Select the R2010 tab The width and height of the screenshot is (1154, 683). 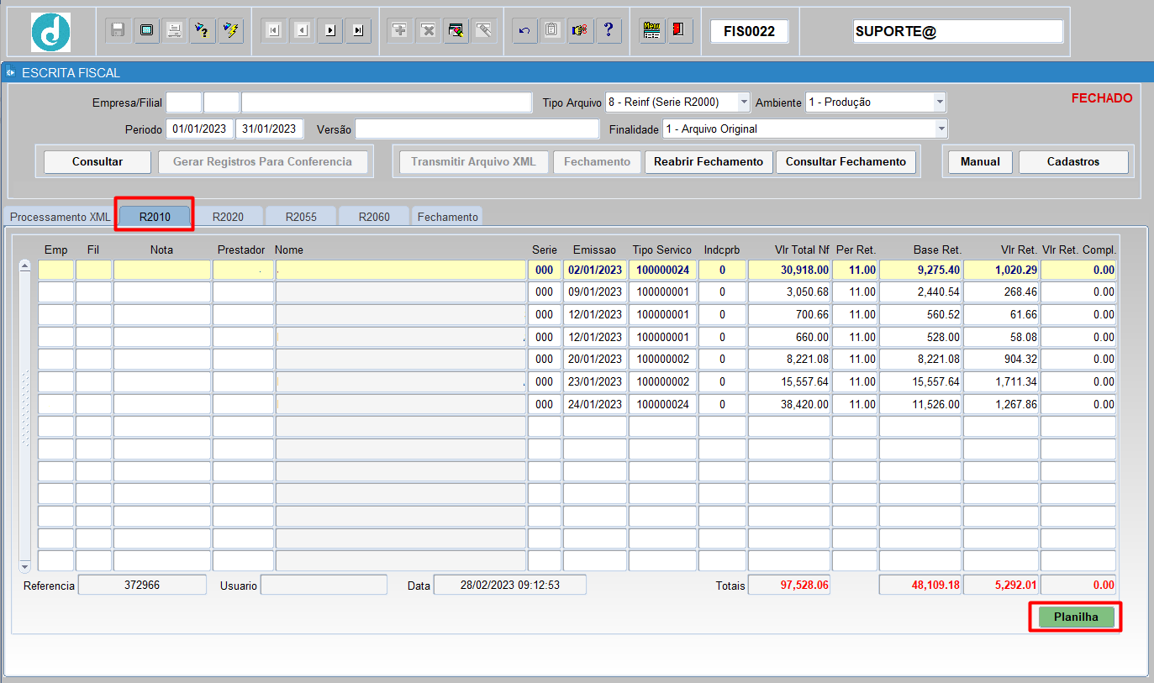click(155, 217)
